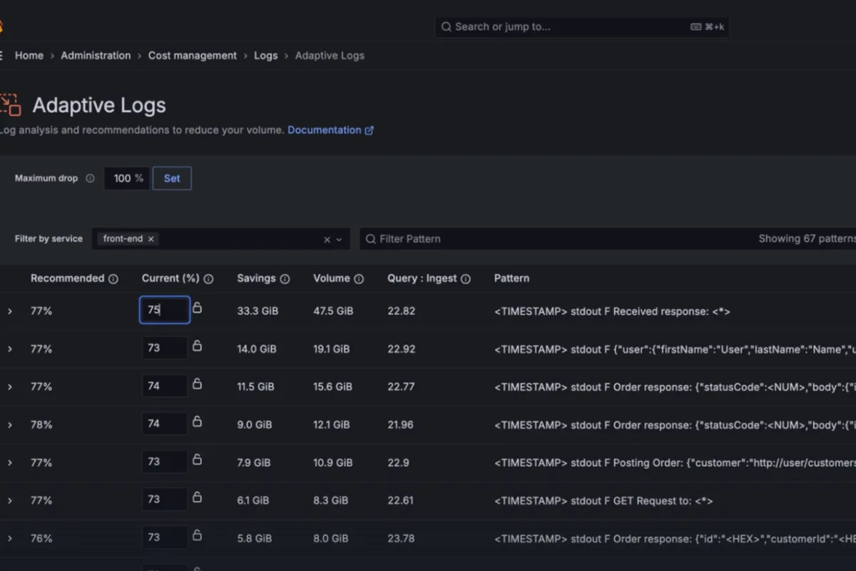
Task: Click the Query : Ingest info icon
Action: (466, 279)
